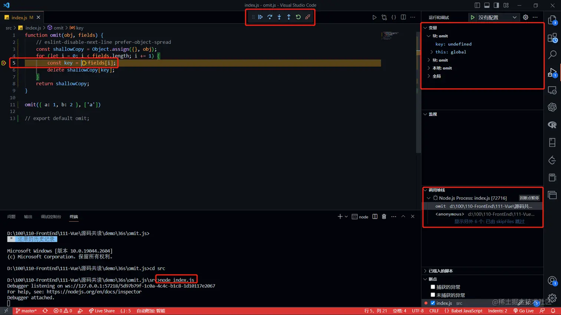Restart the debug session

coord(298,17)
